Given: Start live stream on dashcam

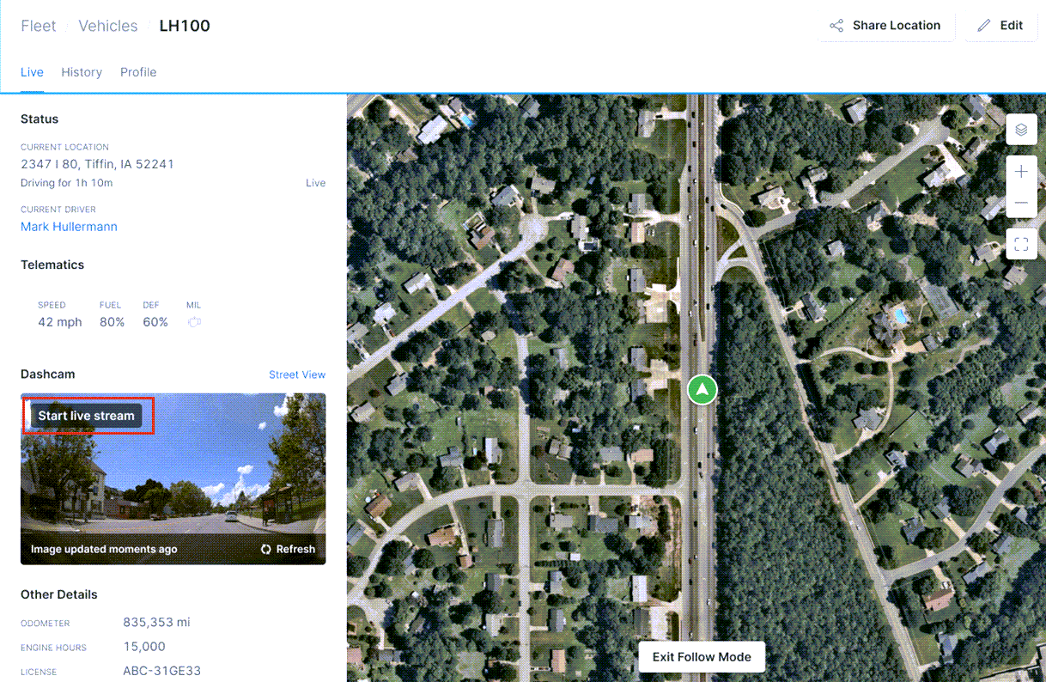Looking at the screenshot, I should click(x=87, y=416).
